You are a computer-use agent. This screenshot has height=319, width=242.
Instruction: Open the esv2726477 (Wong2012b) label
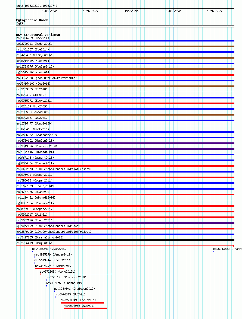pyautogui.click(x=34, y=123)
